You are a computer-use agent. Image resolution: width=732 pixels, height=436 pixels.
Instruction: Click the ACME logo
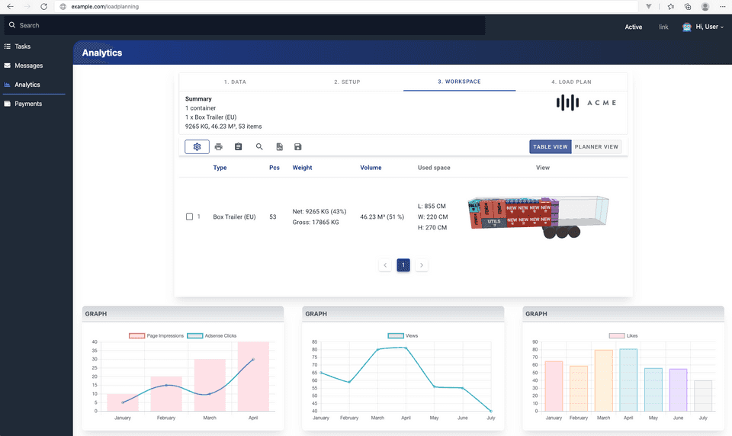point(586,103)
